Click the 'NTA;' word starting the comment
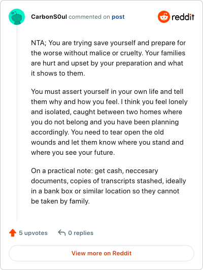Image resolution: width=203 pixels, height=270 pixels. (39, 43)
